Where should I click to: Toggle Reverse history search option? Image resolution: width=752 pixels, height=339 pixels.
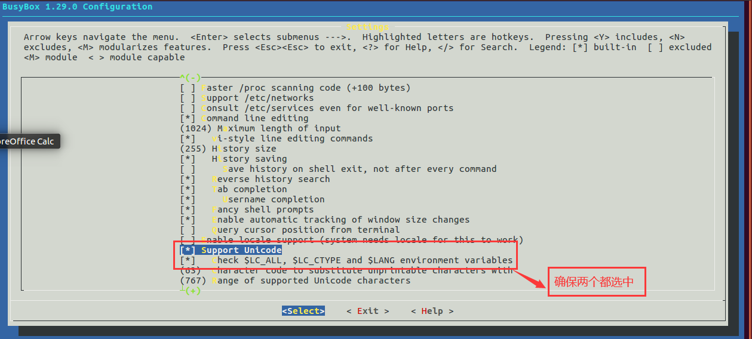(255, 179)
